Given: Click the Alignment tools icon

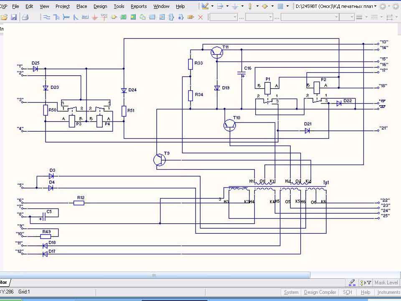Looking at the screenshot, I should coord(220,6).
